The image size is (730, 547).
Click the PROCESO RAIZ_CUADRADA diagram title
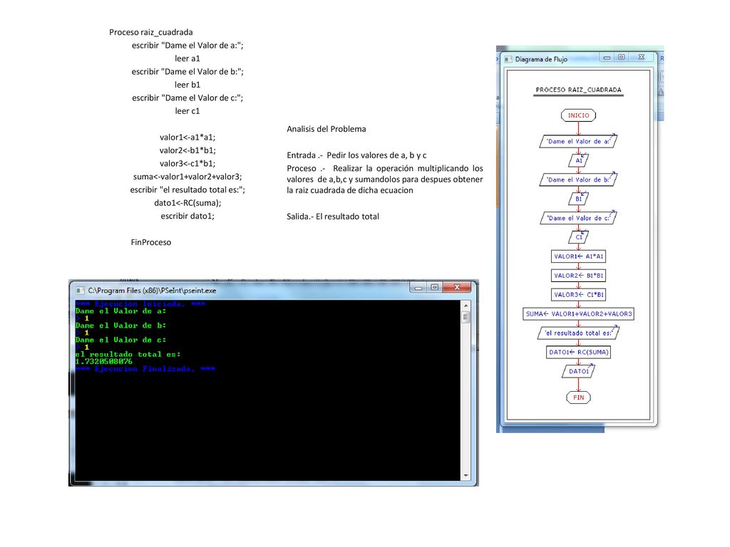click(578, 90)
